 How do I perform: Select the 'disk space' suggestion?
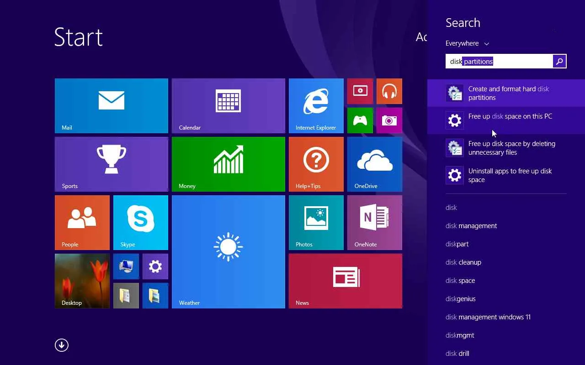tap(460, 281)
